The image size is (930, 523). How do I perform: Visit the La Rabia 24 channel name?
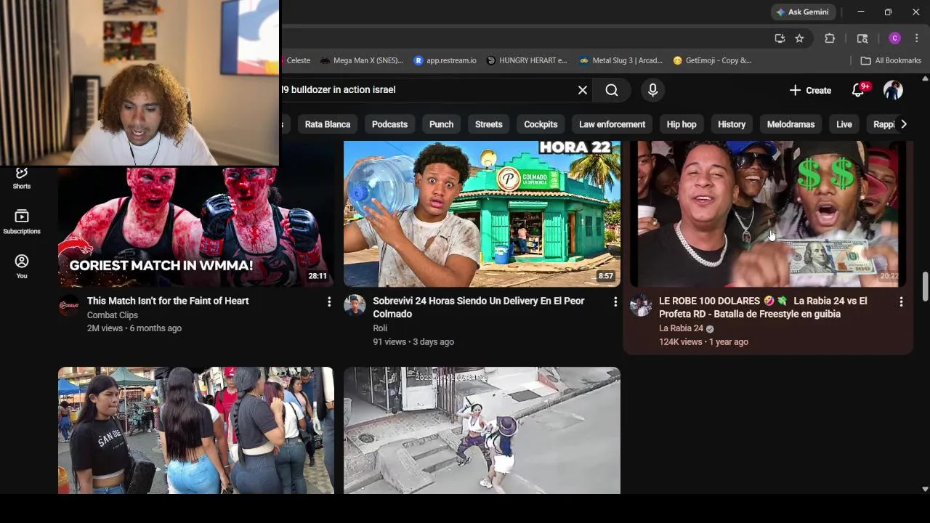click(681, 328)
